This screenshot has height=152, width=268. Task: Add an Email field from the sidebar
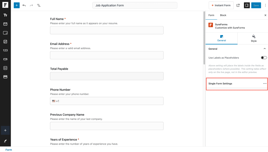coord(5,24)
